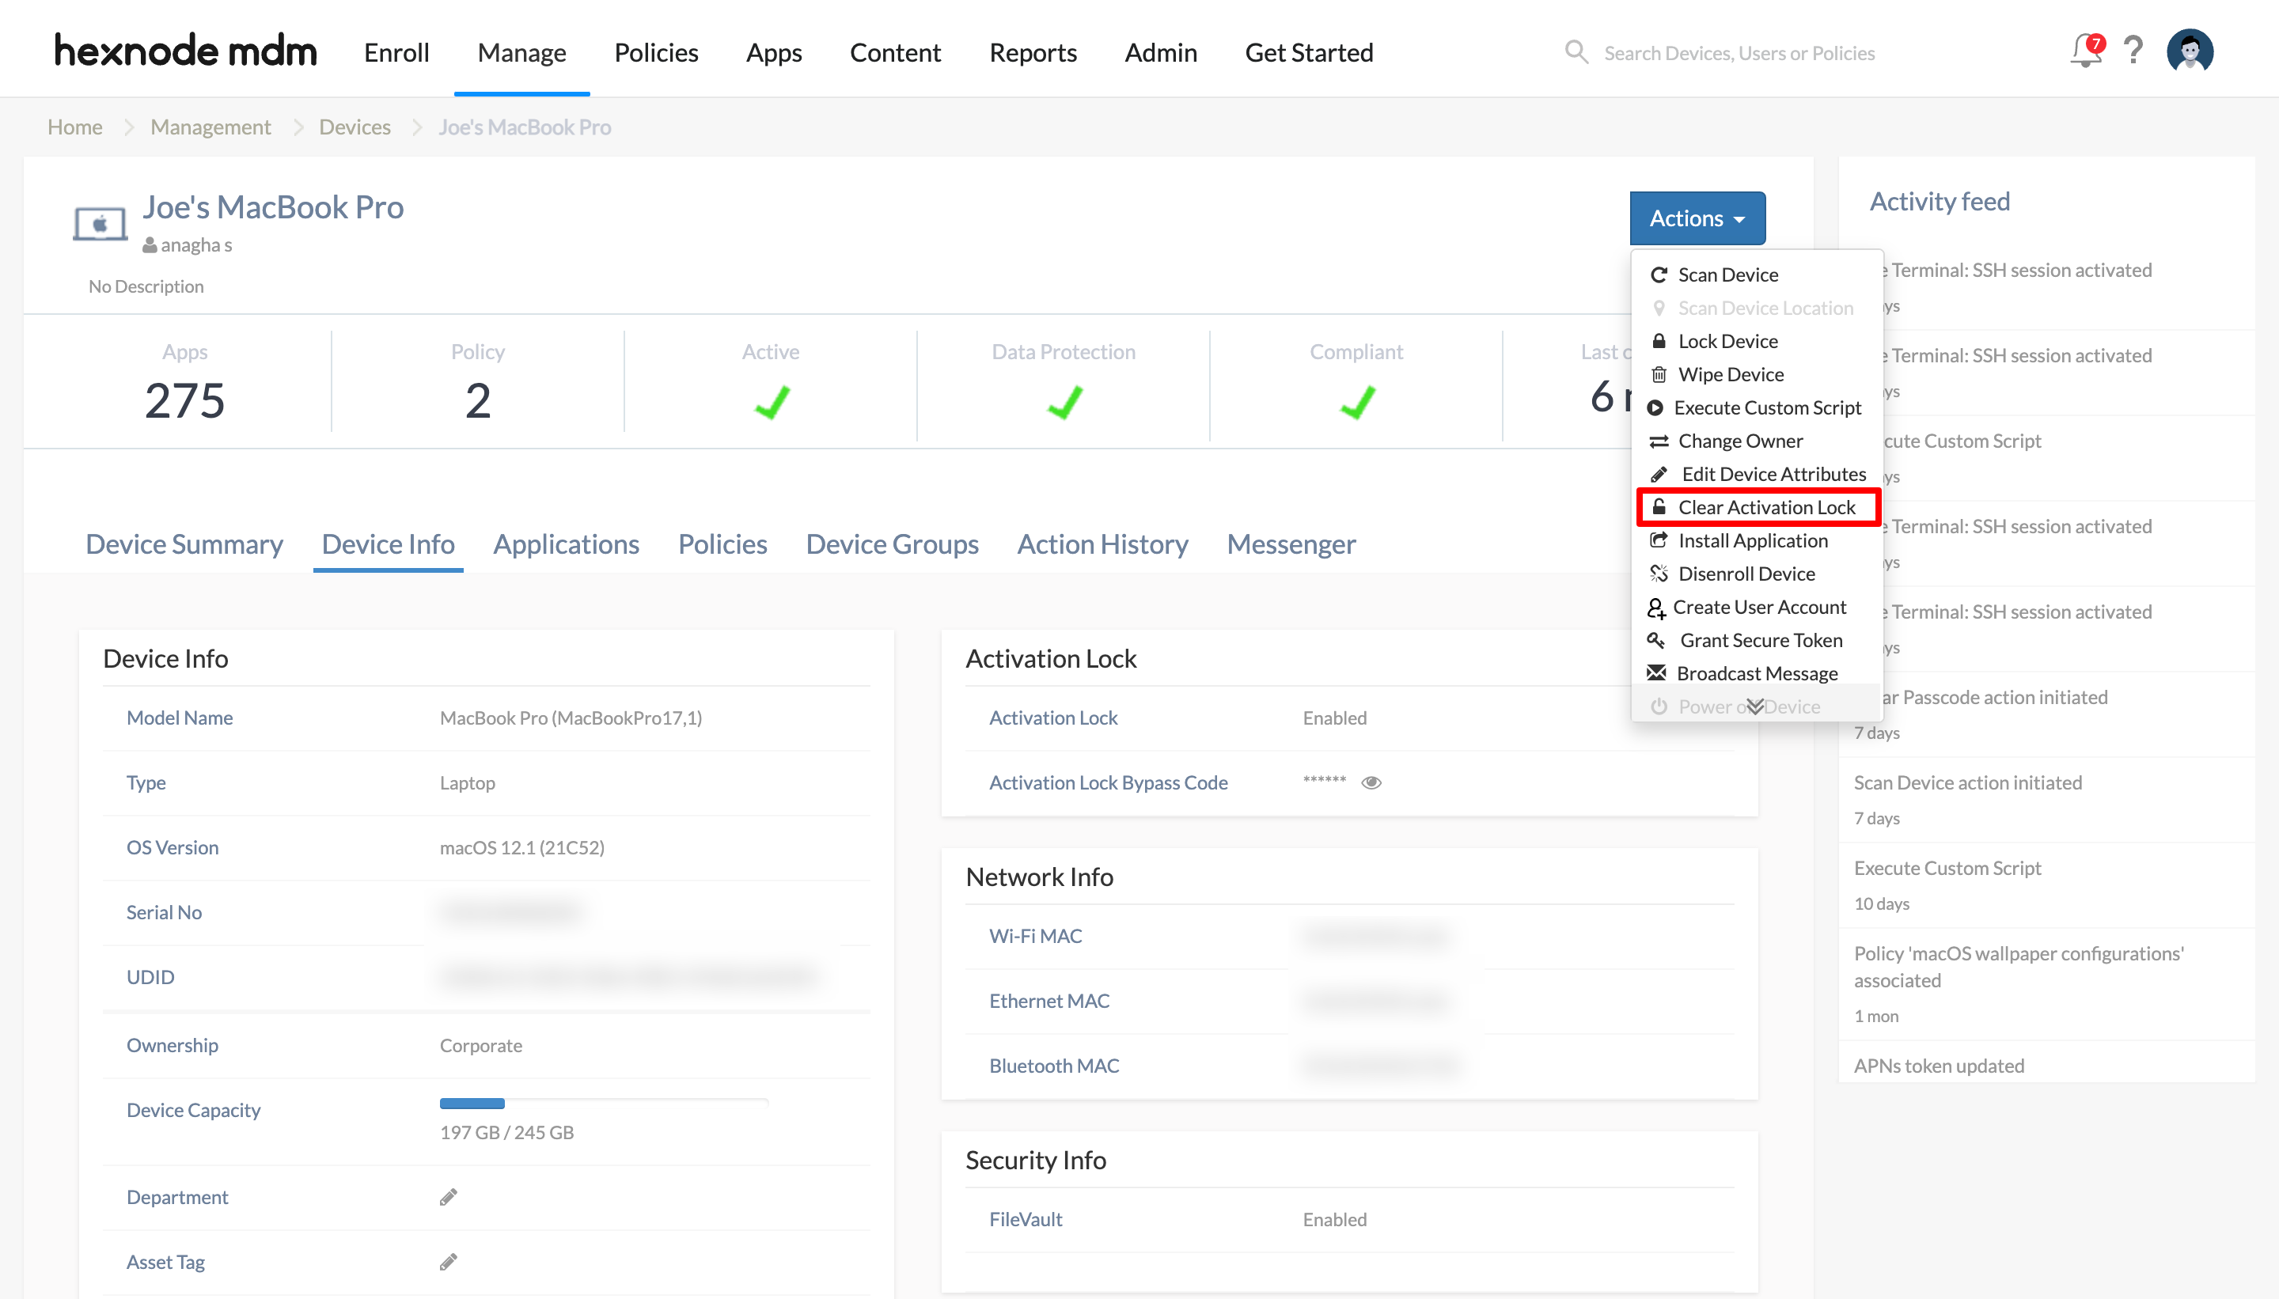Open the Policies top navigation menu
2279x1299 pixels.
coord(656,53)
